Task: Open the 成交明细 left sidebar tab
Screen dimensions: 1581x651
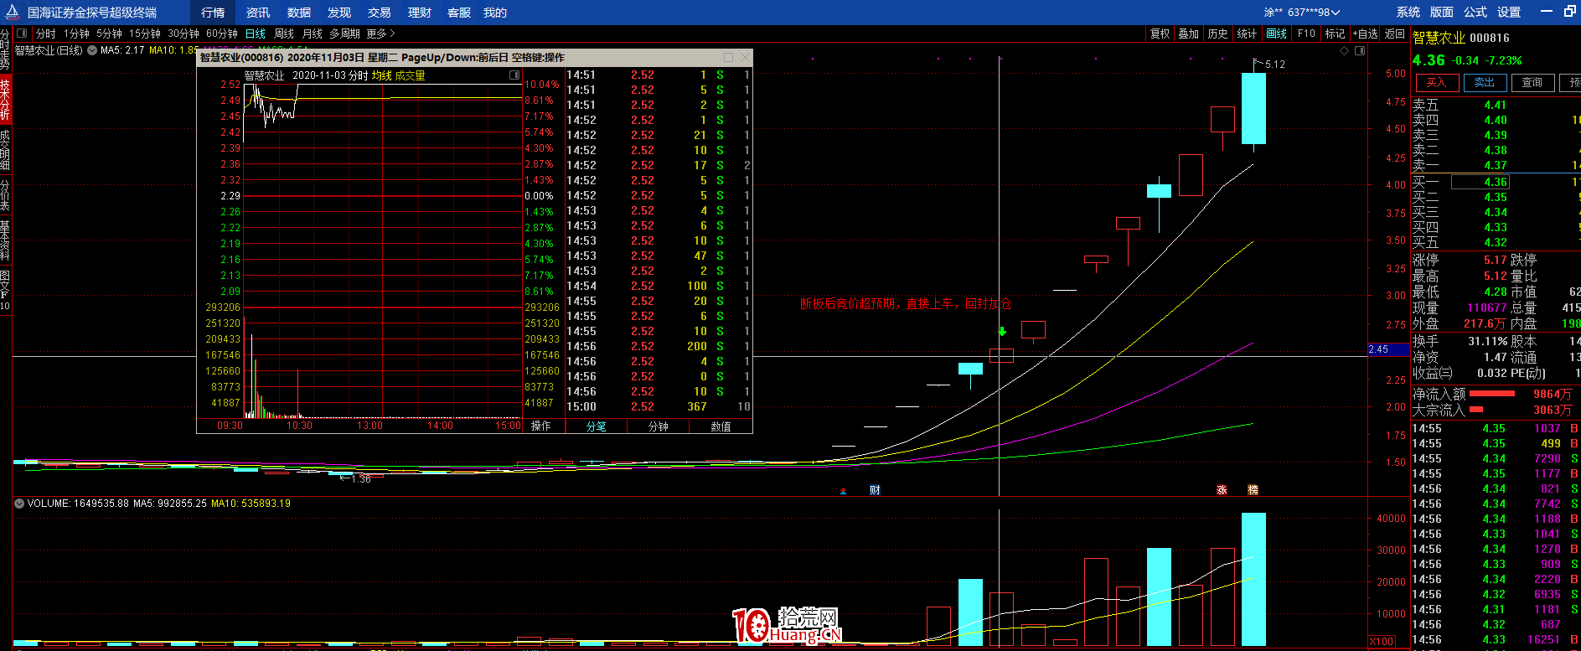Action: tap(5, 149)
